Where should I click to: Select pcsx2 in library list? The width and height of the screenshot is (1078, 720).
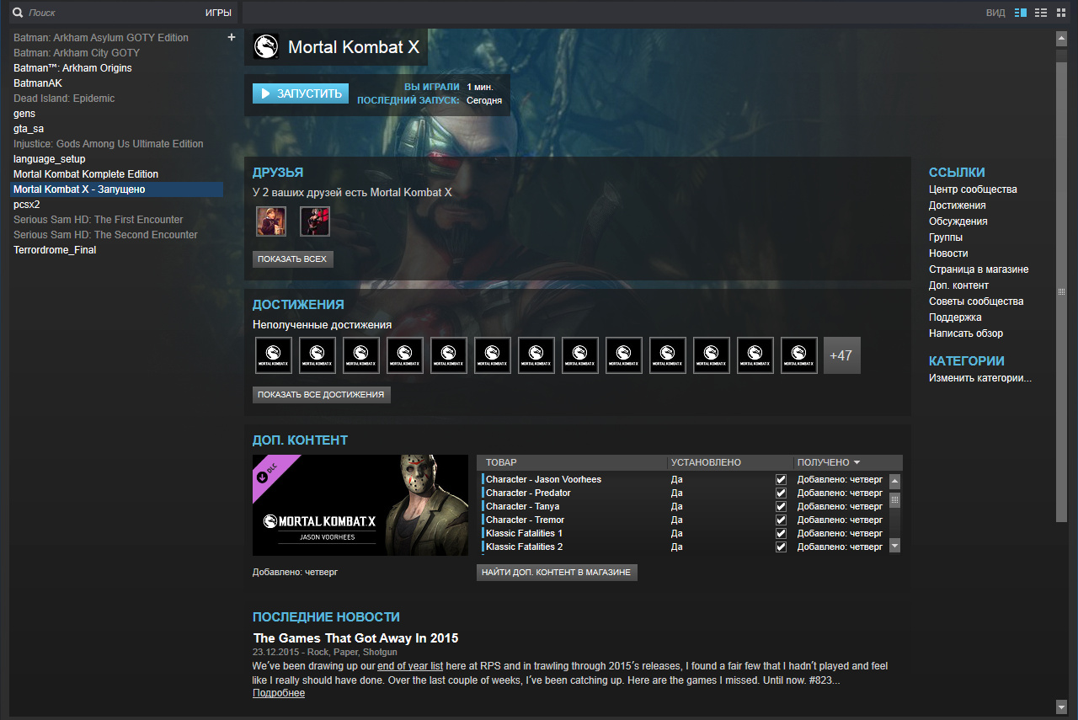coord(27,205)
